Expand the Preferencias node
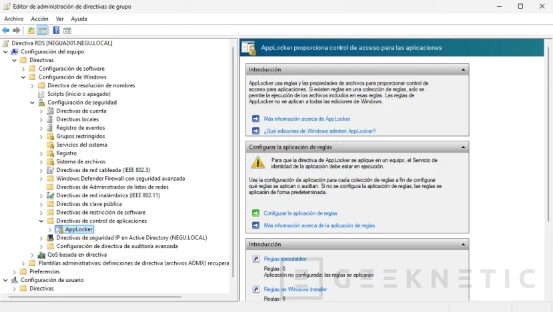The width and height of the screenshot is (553, 312). tap(15, 272)
